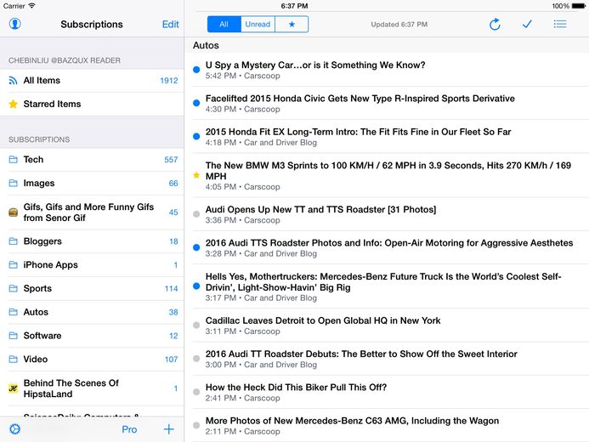
Task: Open Starred Items list
Action: (93, 104)
